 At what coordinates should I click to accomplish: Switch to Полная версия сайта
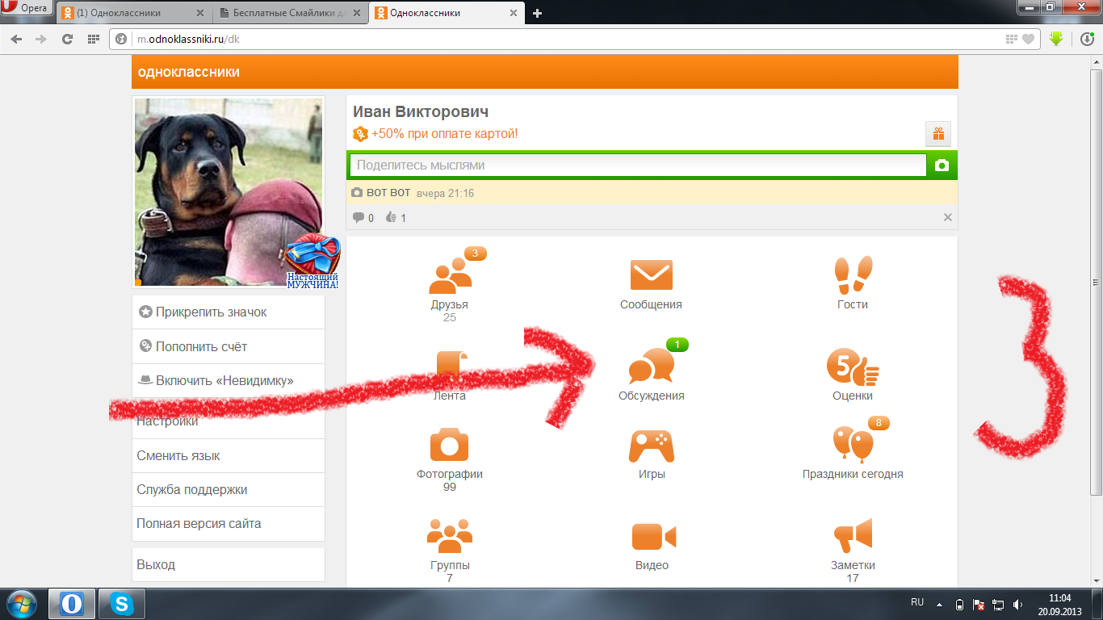pyautogui.click(x=229, y=523)
